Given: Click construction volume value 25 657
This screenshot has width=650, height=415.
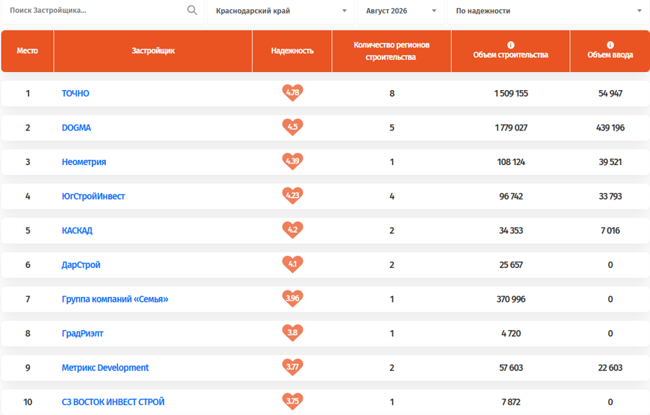Looking at the screenshot, I should pos(511,265).
